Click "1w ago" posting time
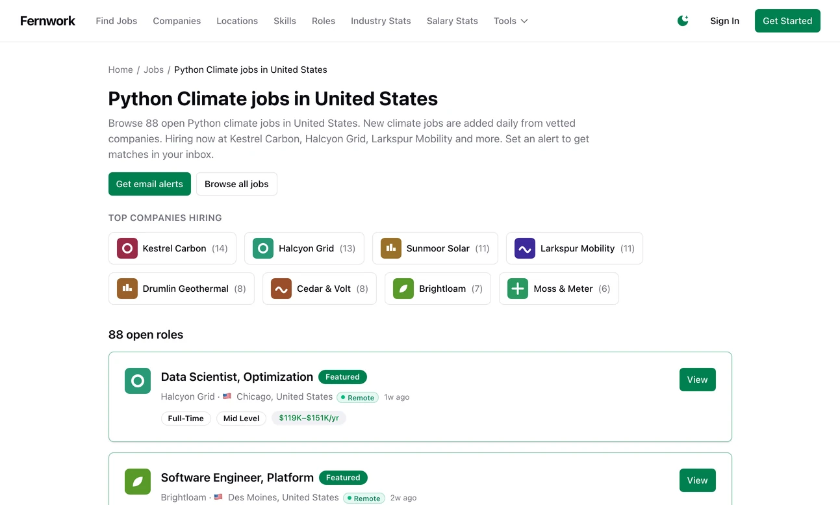 397,397
